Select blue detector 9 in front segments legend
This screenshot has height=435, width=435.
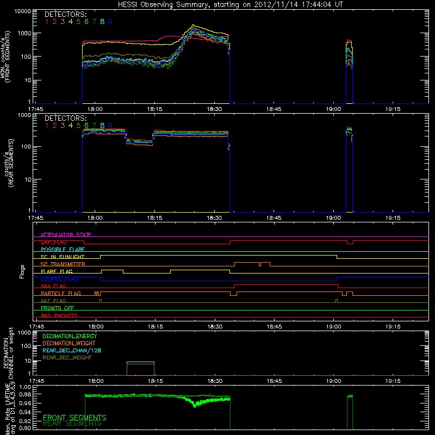[110, 22]
